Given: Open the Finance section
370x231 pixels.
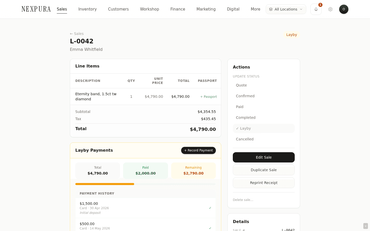Looking at the screenshot, I should tap(178, 9).
